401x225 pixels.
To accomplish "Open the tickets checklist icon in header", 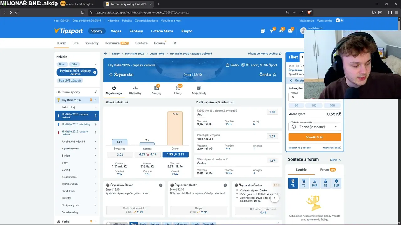I will [x=263, y=31].
